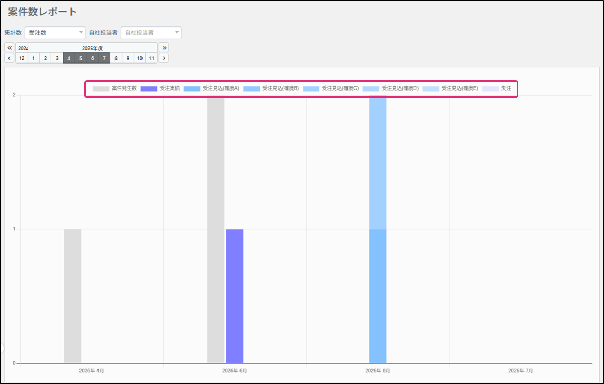This screenshot has height=384, width=604.
Task: Click the 2025年度 fiscal year bar
Action: pos(92,48)
